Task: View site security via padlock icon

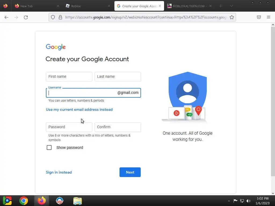Action: [60, 17]
